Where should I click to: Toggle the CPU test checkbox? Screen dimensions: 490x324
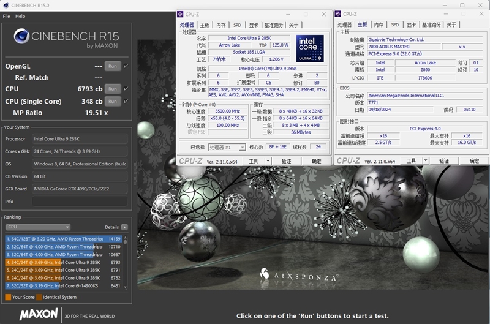point(126,89)
